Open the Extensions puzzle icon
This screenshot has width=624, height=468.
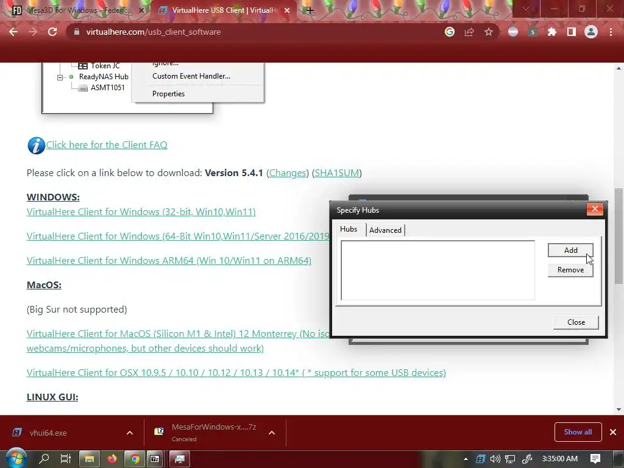[552, 32]
